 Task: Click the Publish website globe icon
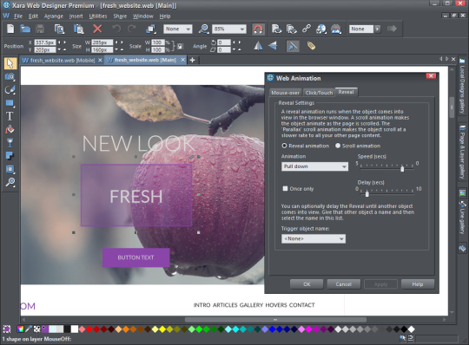[x=321, y=29]
